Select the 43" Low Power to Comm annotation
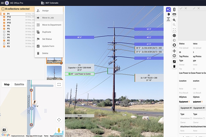This screenshot has height=137, width=206. pyautogui.click(x=80, y=74)
